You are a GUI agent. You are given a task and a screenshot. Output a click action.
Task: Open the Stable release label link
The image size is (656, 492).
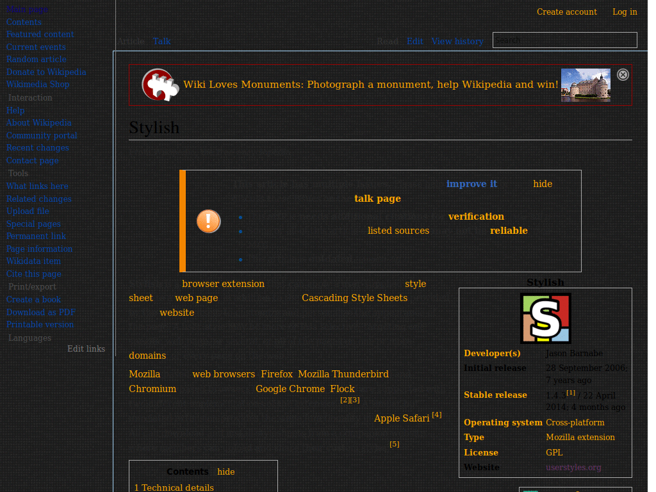[x=495, y=395]
